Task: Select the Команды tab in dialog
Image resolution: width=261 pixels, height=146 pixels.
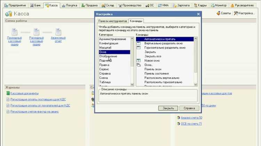Action: point(136,21)
